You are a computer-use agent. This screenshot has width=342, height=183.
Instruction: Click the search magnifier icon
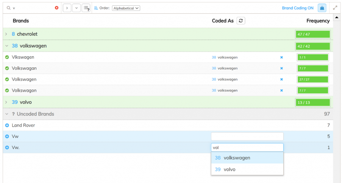(8, 8)
